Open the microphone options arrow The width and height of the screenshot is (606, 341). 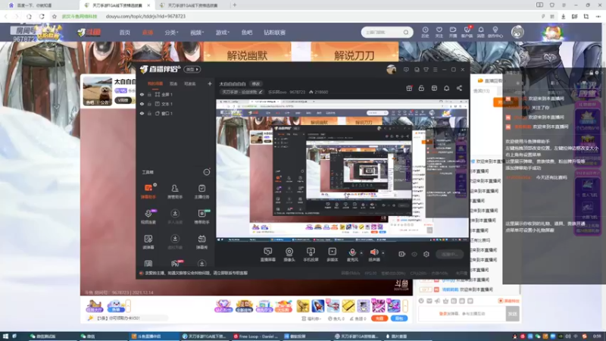click(x=361, y=253)
